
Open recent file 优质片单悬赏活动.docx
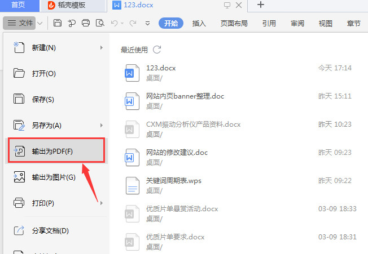[x=239, y=213]
